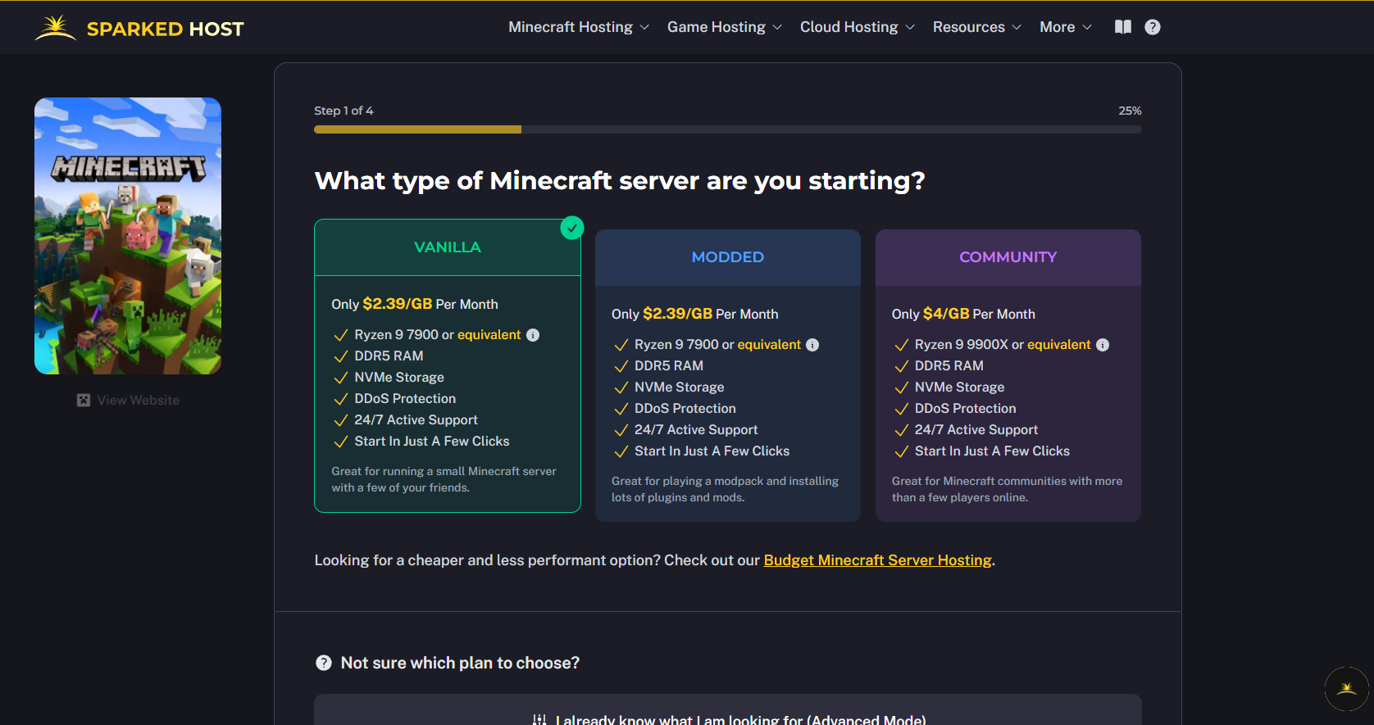Click the 'Step 1 of 4' label

343,111
